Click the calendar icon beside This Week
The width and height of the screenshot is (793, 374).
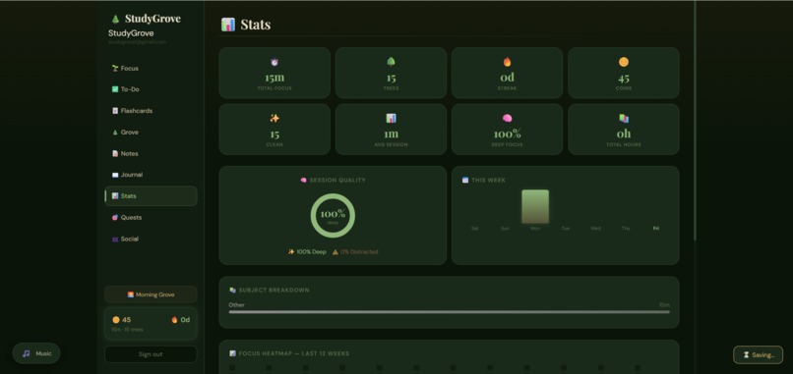(x=465, y=180)
